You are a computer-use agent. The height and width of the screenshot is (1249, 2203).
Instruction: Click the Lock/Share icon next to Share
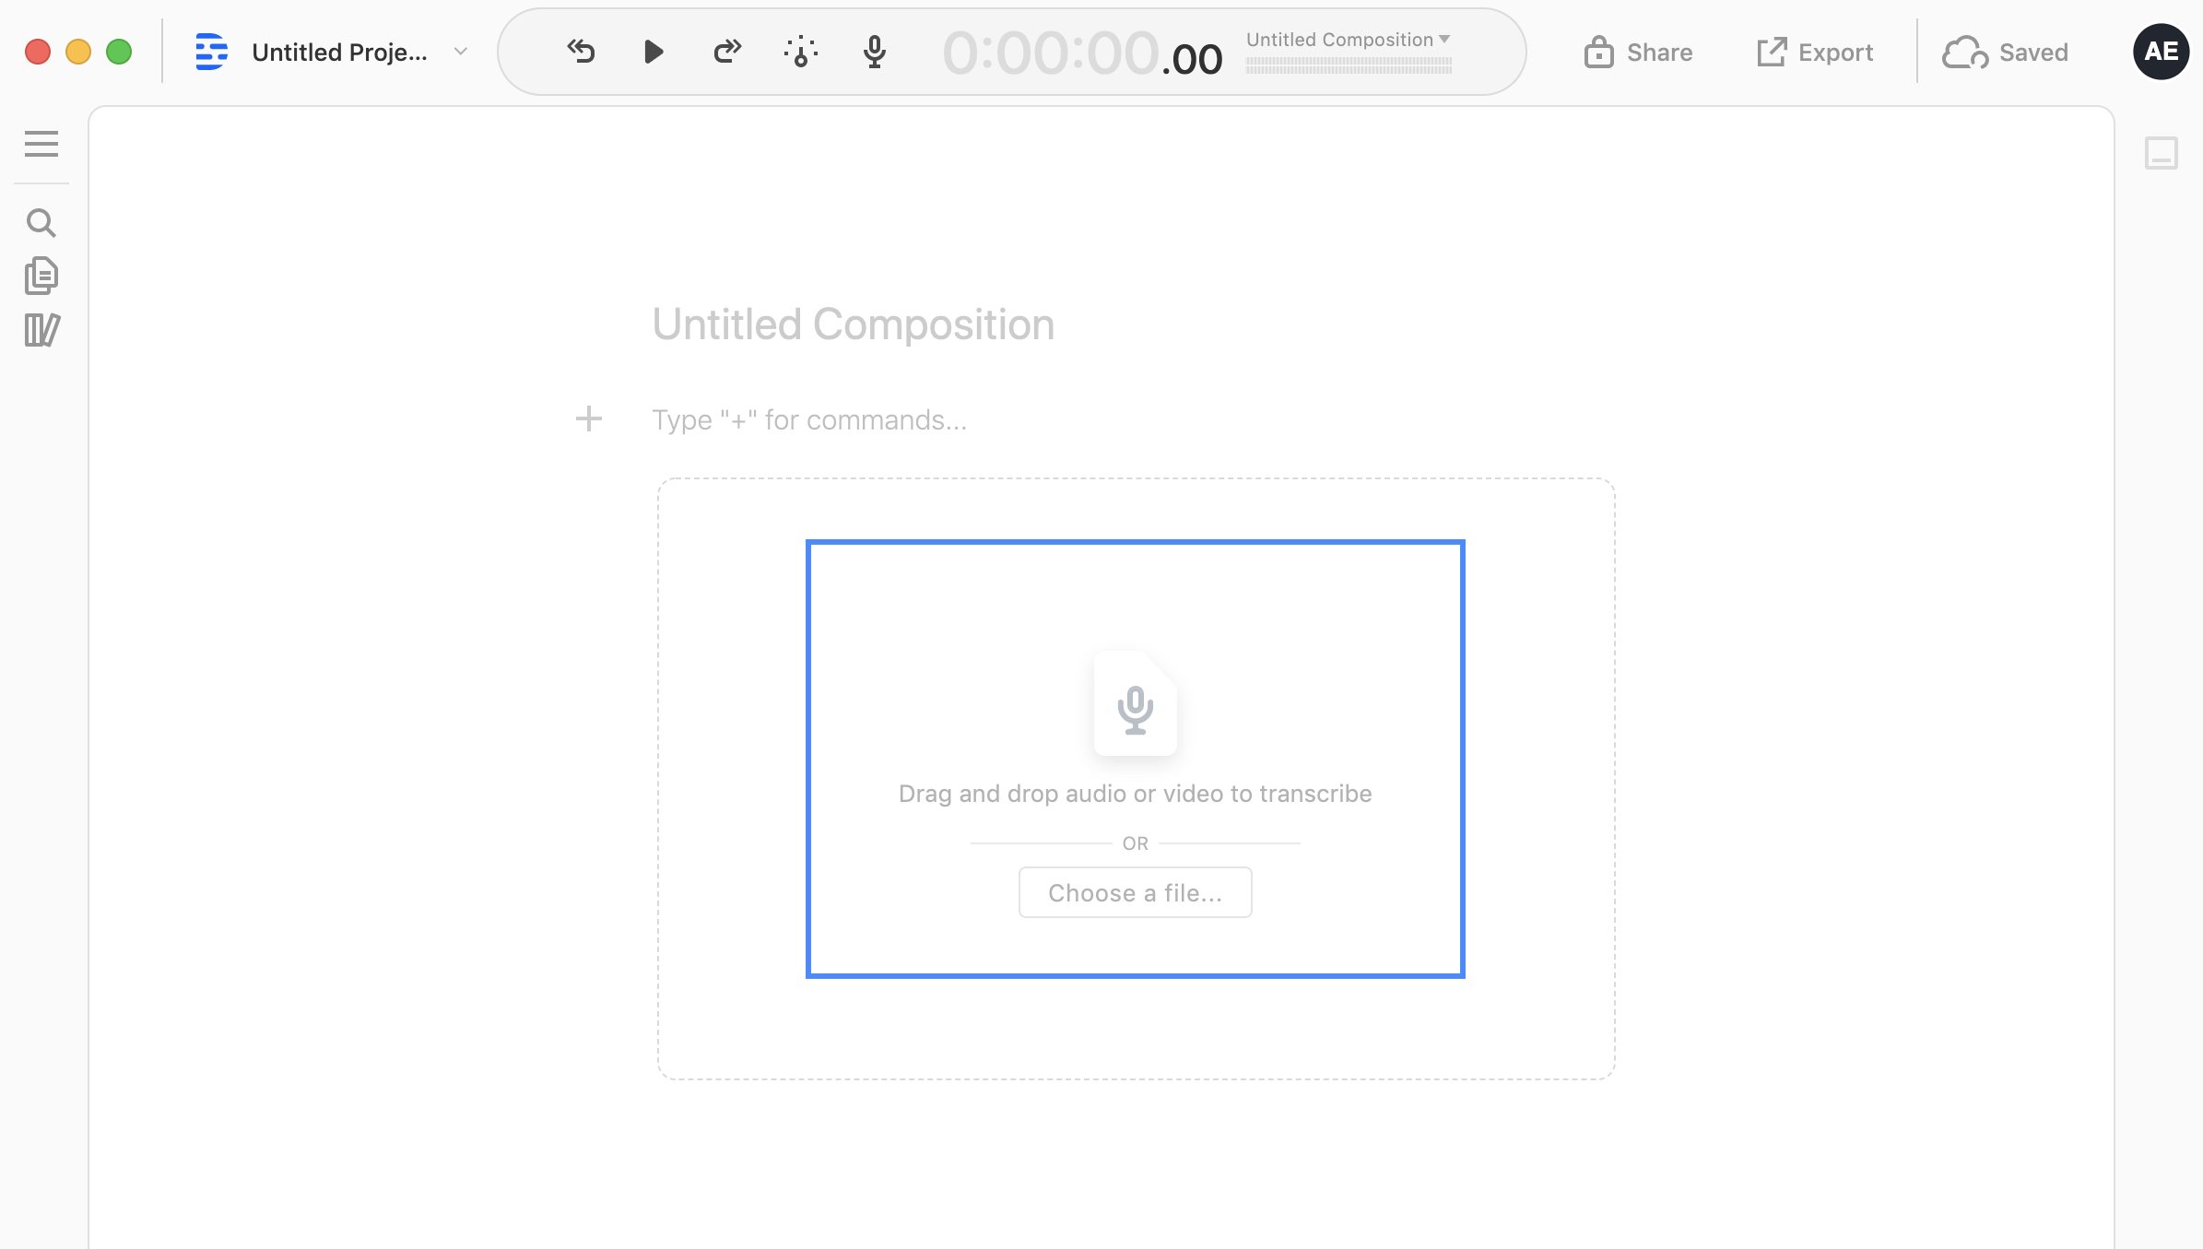click(1597, 52)
